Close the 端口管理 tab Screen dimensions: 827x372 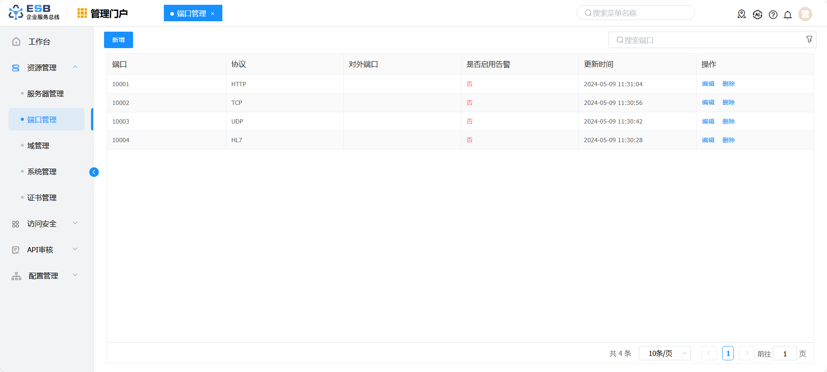click(212, 13)
